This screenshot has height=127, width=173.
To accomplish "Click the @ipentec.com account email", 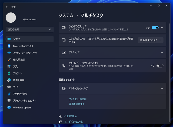I will (x=30, y=19).
